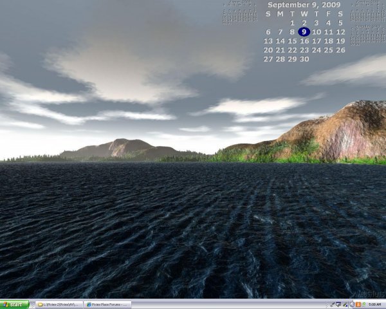Switch to the folder window taskbar button
This screenshot has height=309, width=386.
(59, 304)
